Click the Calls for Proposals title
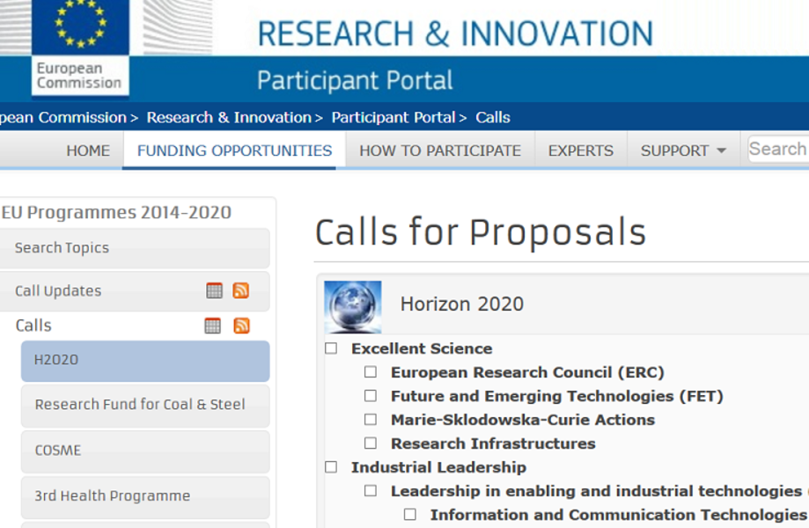Screen dimensions: 809x528 [x=481, y=232]
